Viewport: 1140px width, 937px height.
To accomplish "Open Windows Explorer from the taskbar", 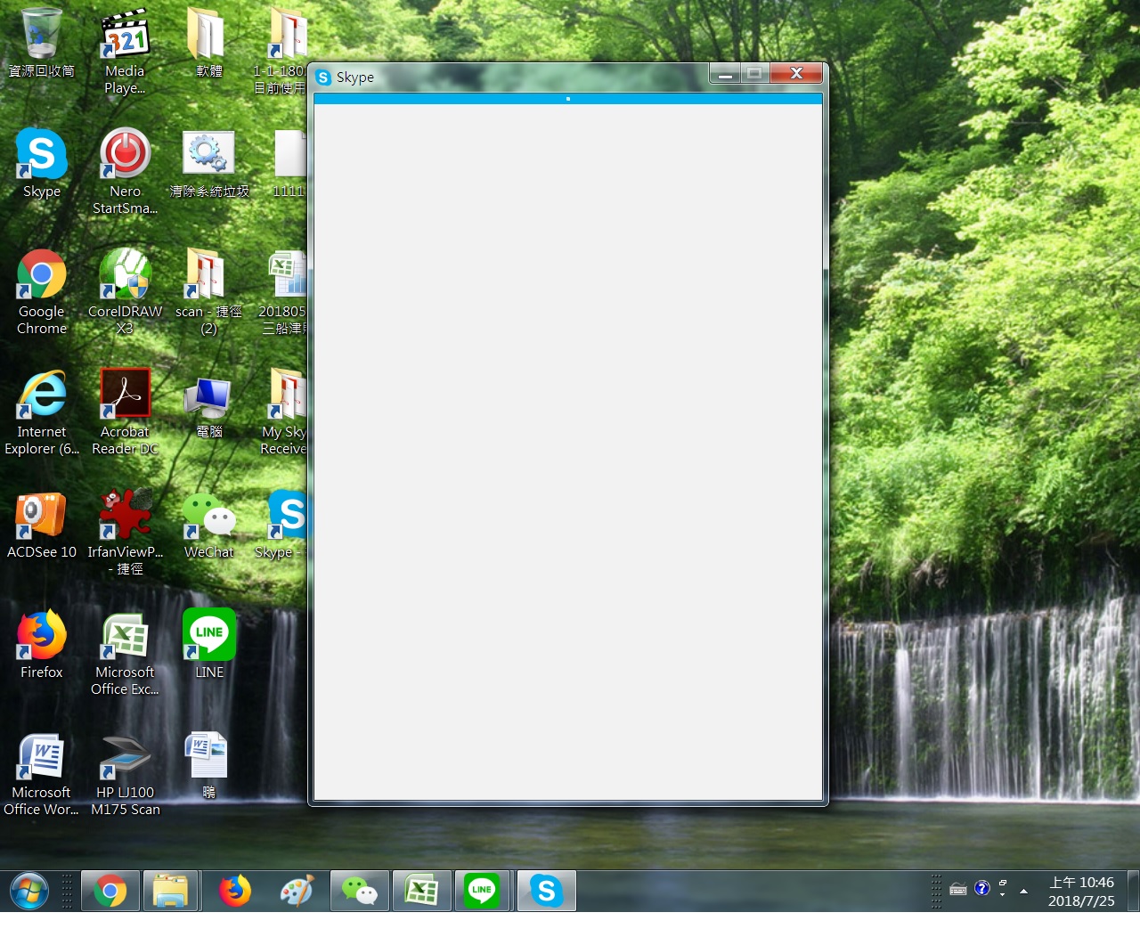I will (170, 891).
